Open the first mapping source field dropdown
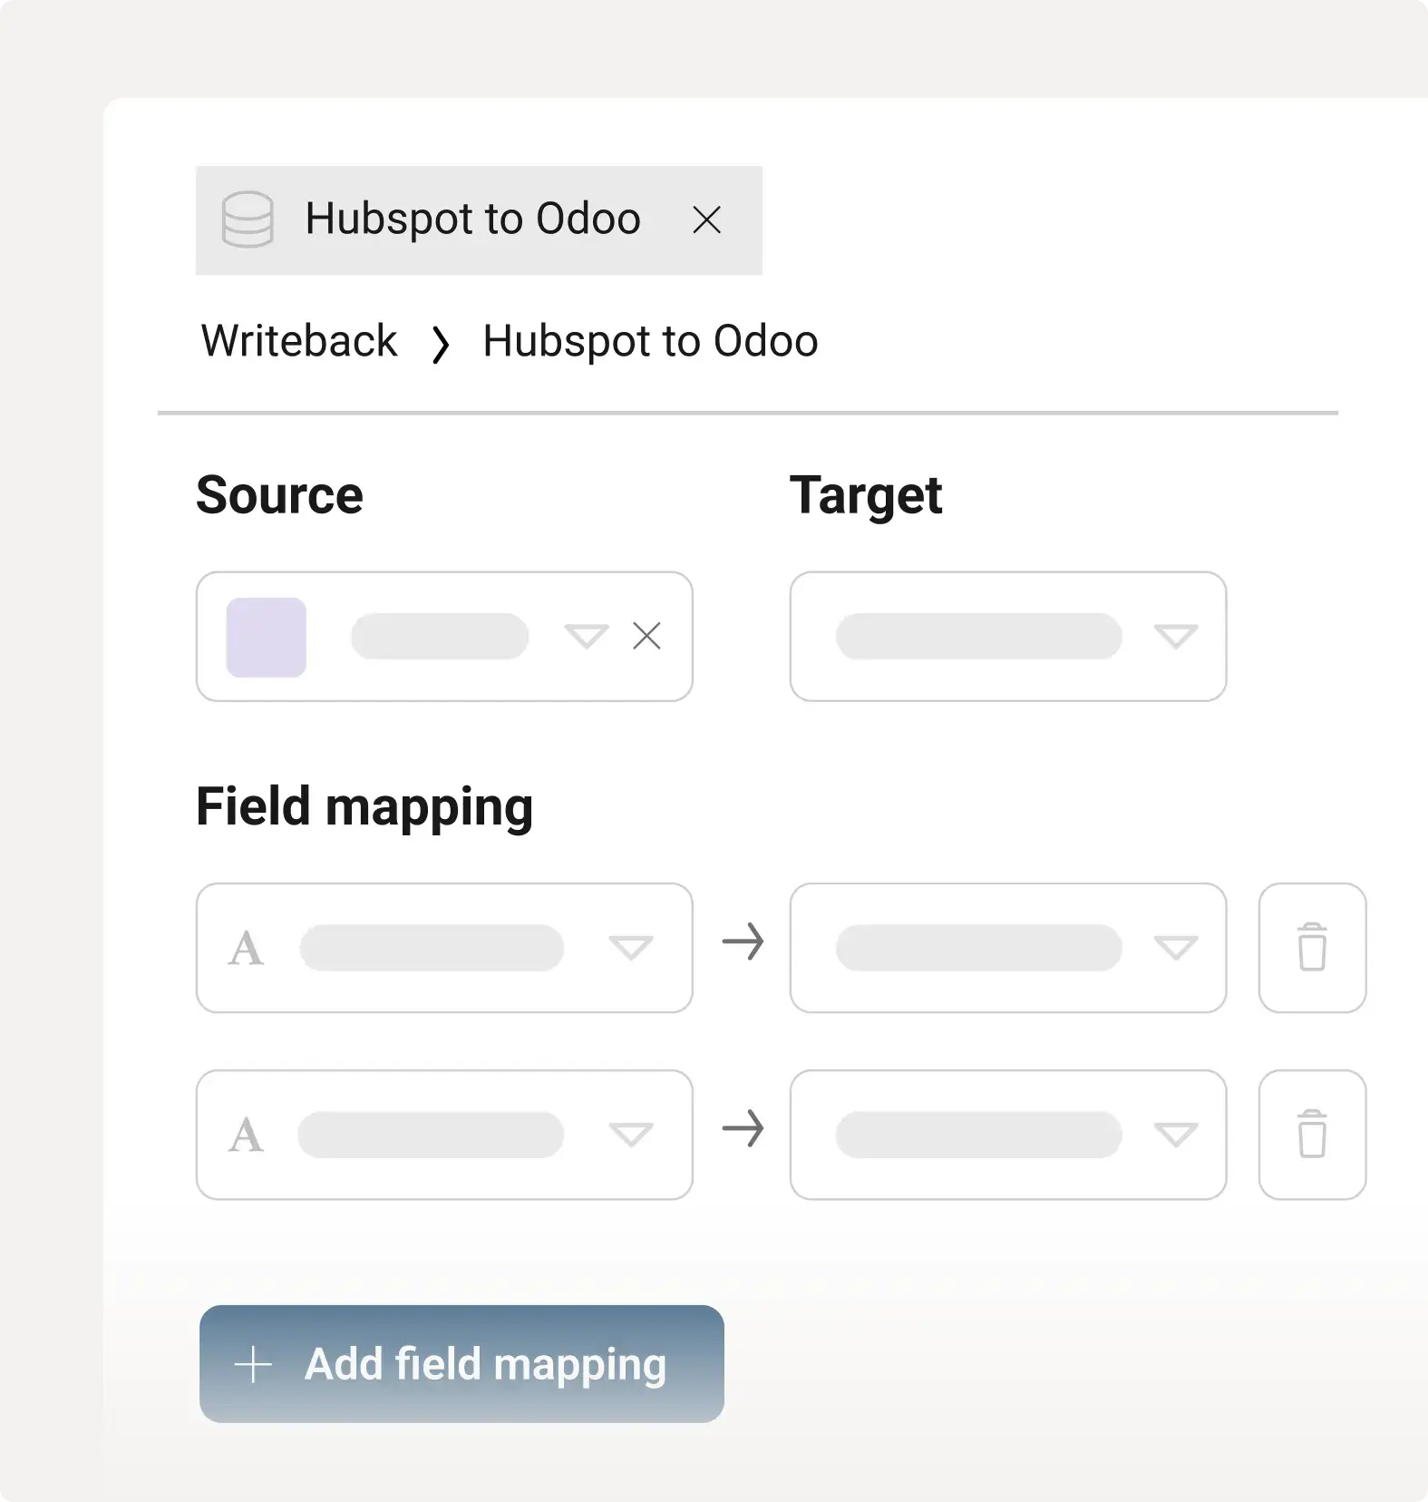The width and height of the screenshot is (1428, 1502). click(x=444, y=948)
